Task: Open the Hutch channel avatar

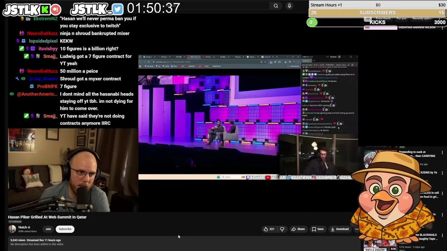Action: tap(12, 229)
